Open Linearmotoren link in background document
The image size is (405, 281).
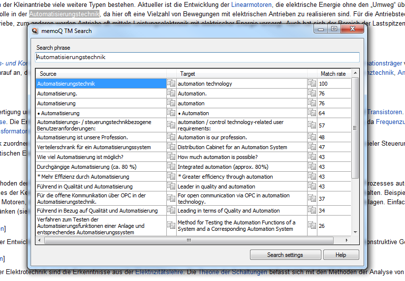tap(251, 4)
